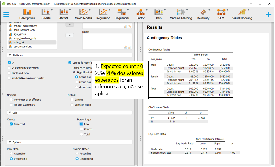Open the T-Tests module icon
This screenshot has width=275, height=167.
[x=46, y=14]
